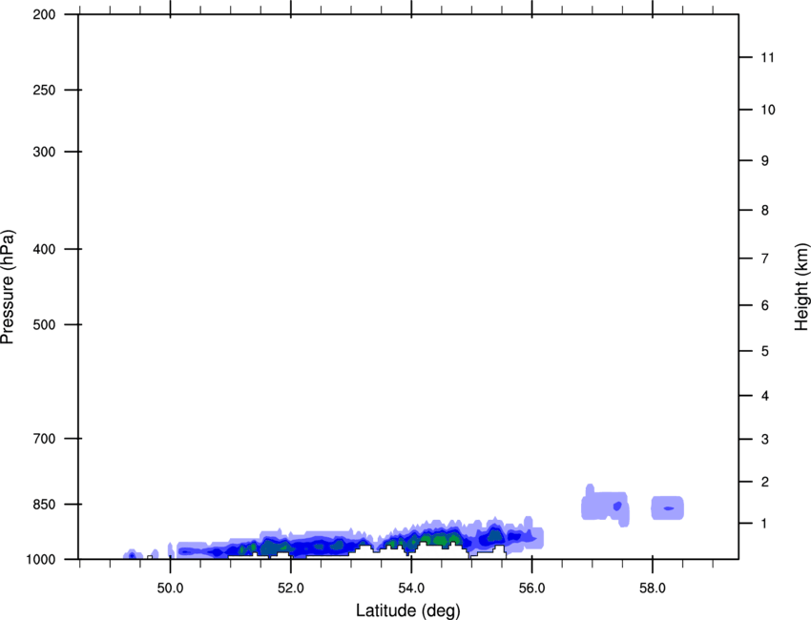
Task: Click height tick label 7
Action: tap(765, 258)
